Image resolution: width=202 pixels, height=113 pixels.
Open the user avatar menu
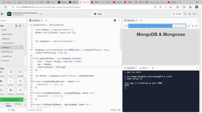(195, 14)
